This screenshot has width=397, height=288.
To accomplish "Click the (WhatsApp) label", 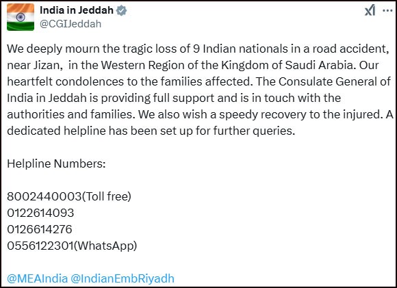I will point(105,246).
